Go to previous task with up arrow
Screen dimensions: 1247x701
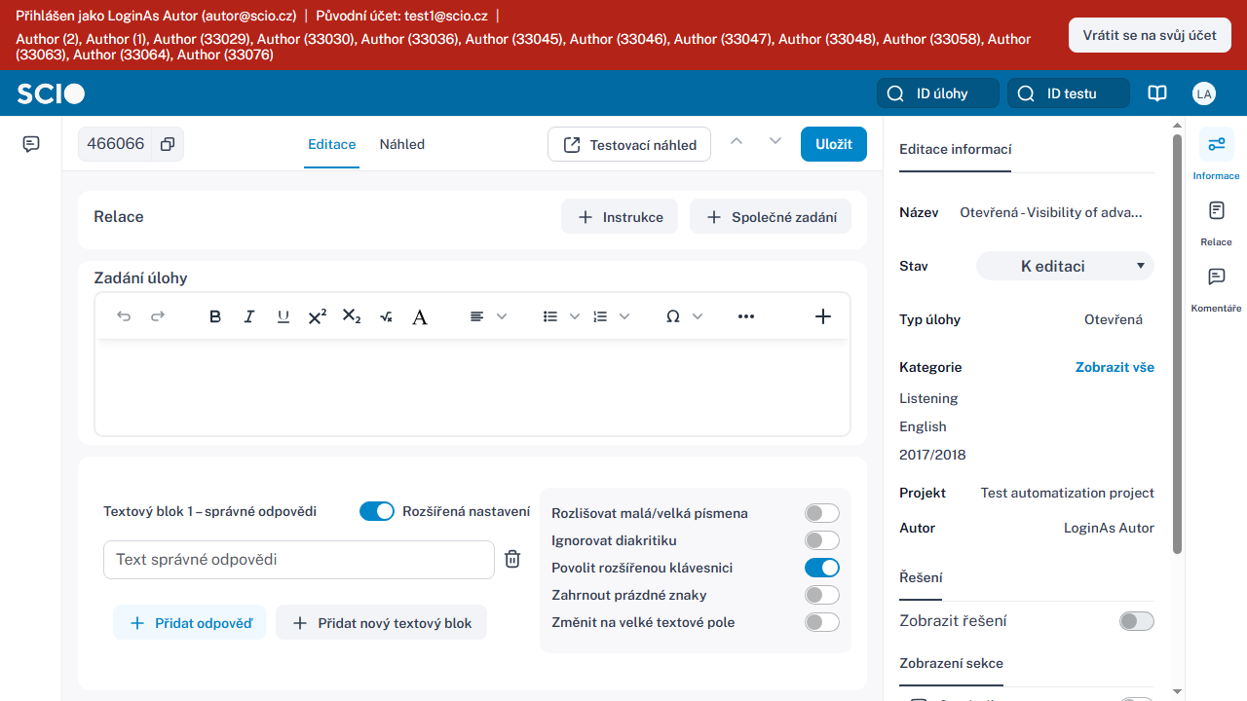[737, 141]
